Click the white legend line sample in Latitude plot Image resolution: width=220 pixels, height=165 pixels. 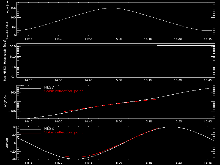click(x=31, y=130)
